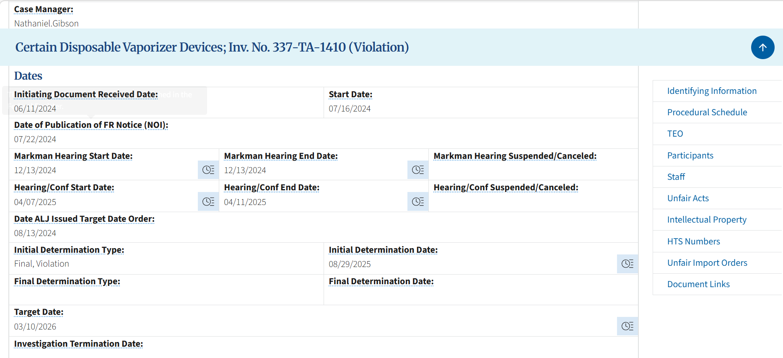Open history icon for Markman Hearing End Date
Image resolution: width=783 pixels, height=358 pixels.
(418, 170)
